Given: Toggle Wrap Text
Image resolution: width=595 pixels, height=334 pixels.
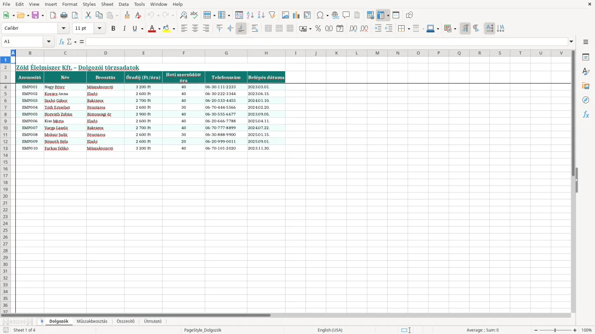Looking at the screenshot, I should click(x=255, y=29).
